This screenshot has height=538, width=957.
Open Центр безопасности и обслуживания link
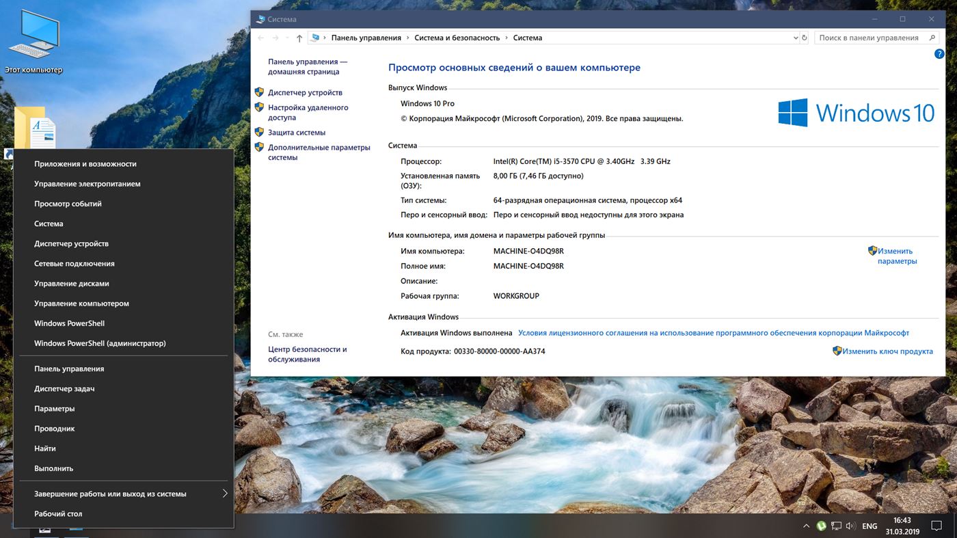(x=308, y=354)
